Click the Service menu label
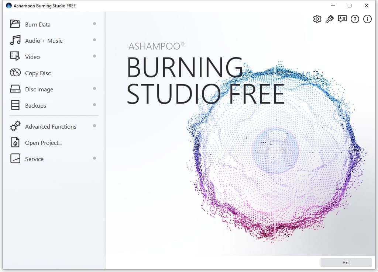The height and width of the screenshot is (272, 378). (x=34, y=159)
